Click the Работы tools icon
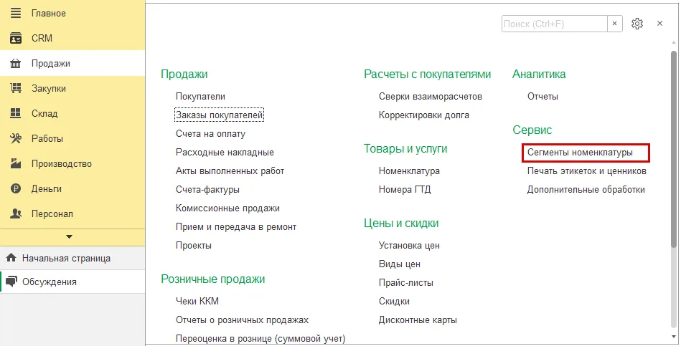 coord(16,139)
